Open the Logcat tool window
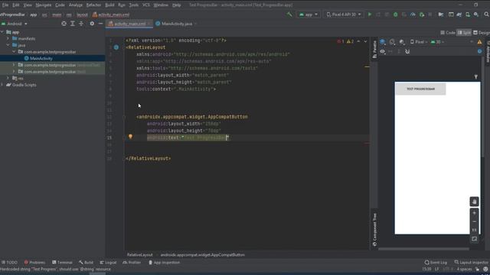490x275 pixels. click(x=108, y=262)
